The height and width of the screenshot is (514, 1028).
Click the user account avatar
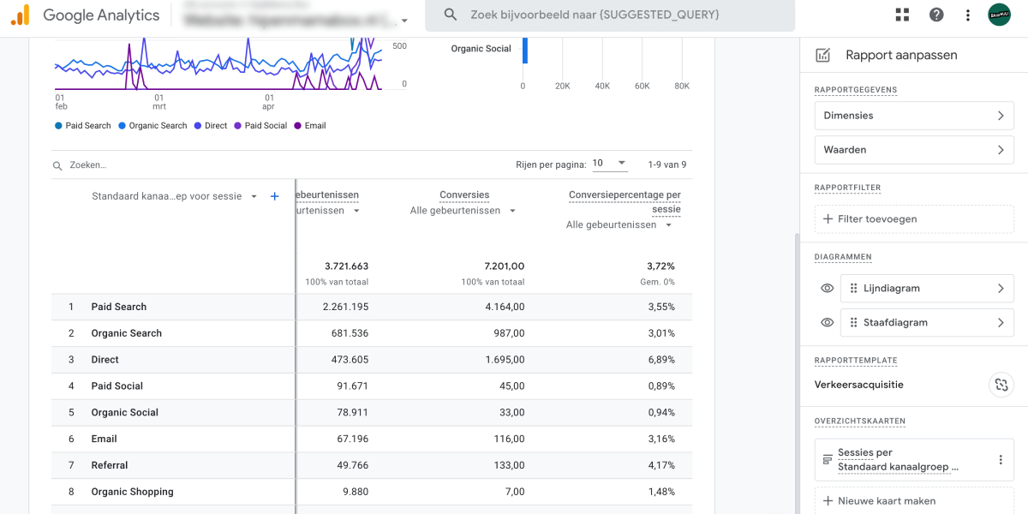click(x=1000, y=15)
